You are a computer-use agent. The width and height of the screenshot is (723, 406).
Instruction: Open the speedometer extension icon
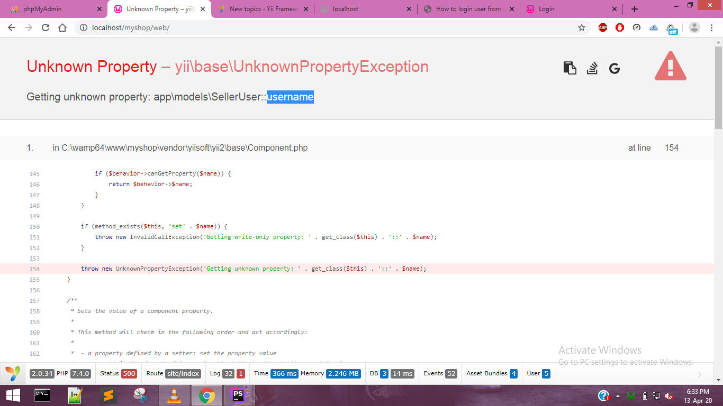point(637,27)
